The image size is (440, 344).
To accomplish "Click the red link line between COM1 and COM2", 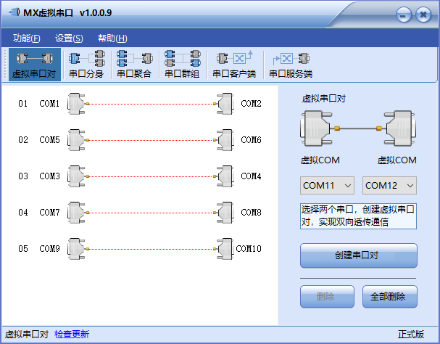I will coord(151,104).
